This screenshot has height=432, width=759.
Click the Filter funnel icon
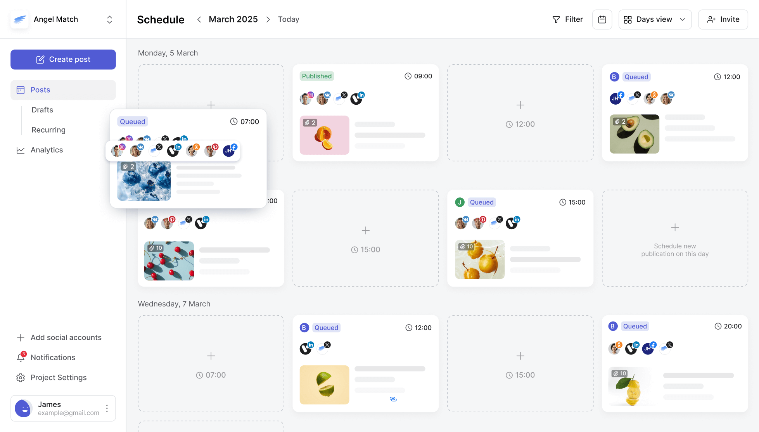(x=556, y=19)
